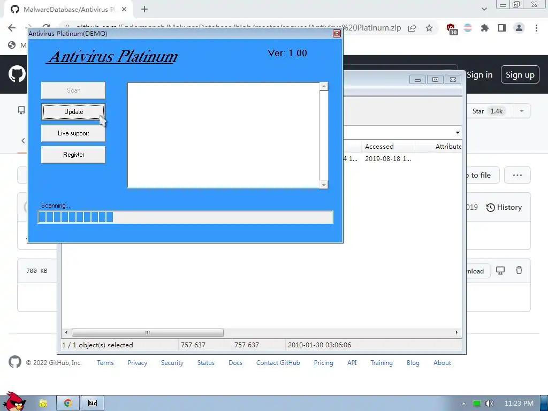Click the Sign in link
This screenshot has width=548, height=411.
click(x=479, y=75)
